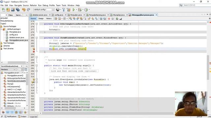This screenshot has width=211, height=118.
Task: Switch to History view
Action: point(49,19)
